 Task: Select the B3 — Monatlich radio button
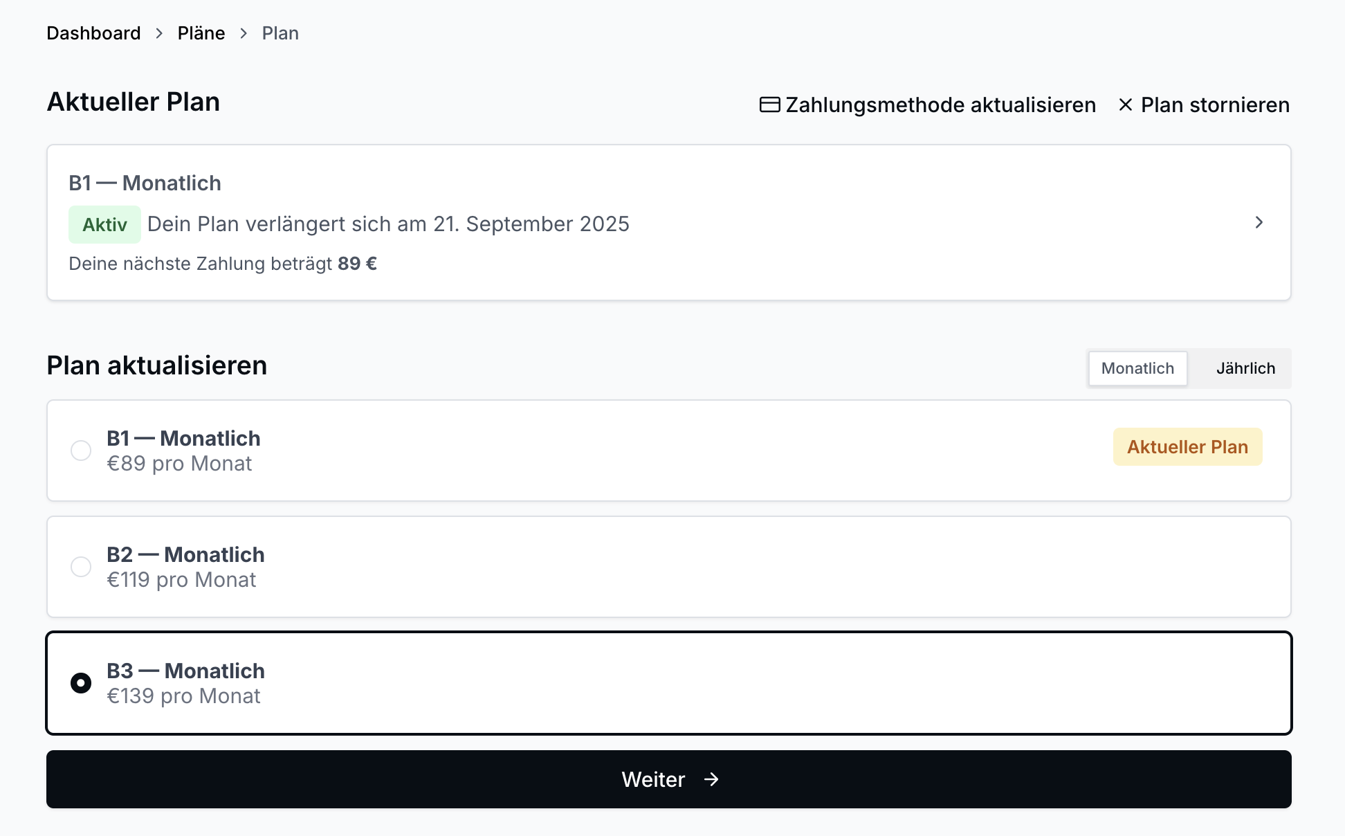click(81, 683)
